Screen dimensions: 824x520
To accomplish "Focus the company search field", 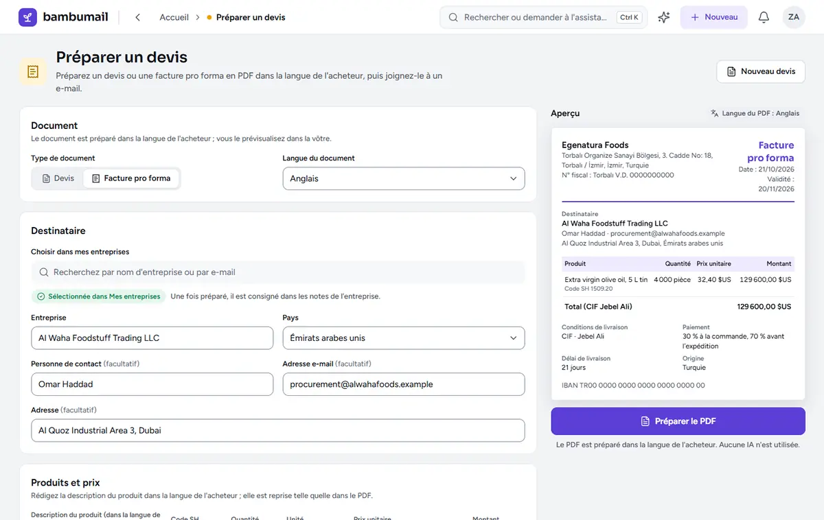I will (278, 272).
